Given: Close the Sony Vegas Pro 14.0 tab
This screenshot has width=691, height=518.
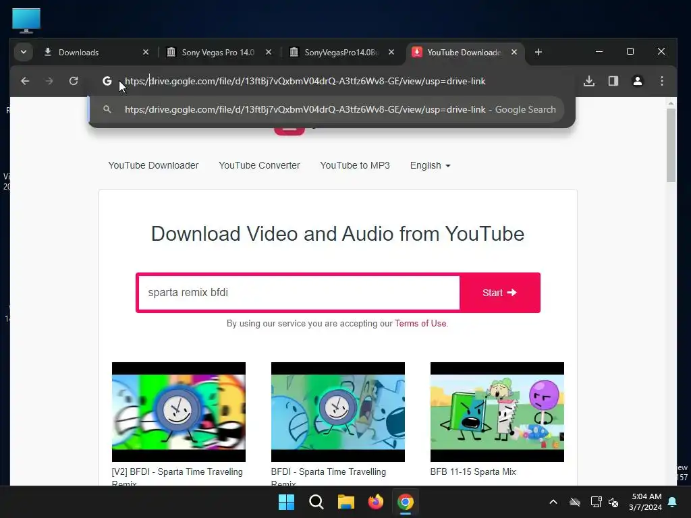Looking at the screenshot, I should coord(269,53).
